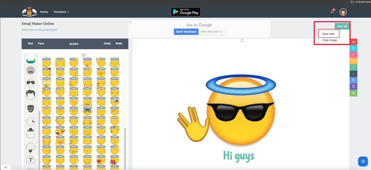This screenshot has height=170, width=371.
Task: Send object to back with the orange tool
Action: point(353,61)
